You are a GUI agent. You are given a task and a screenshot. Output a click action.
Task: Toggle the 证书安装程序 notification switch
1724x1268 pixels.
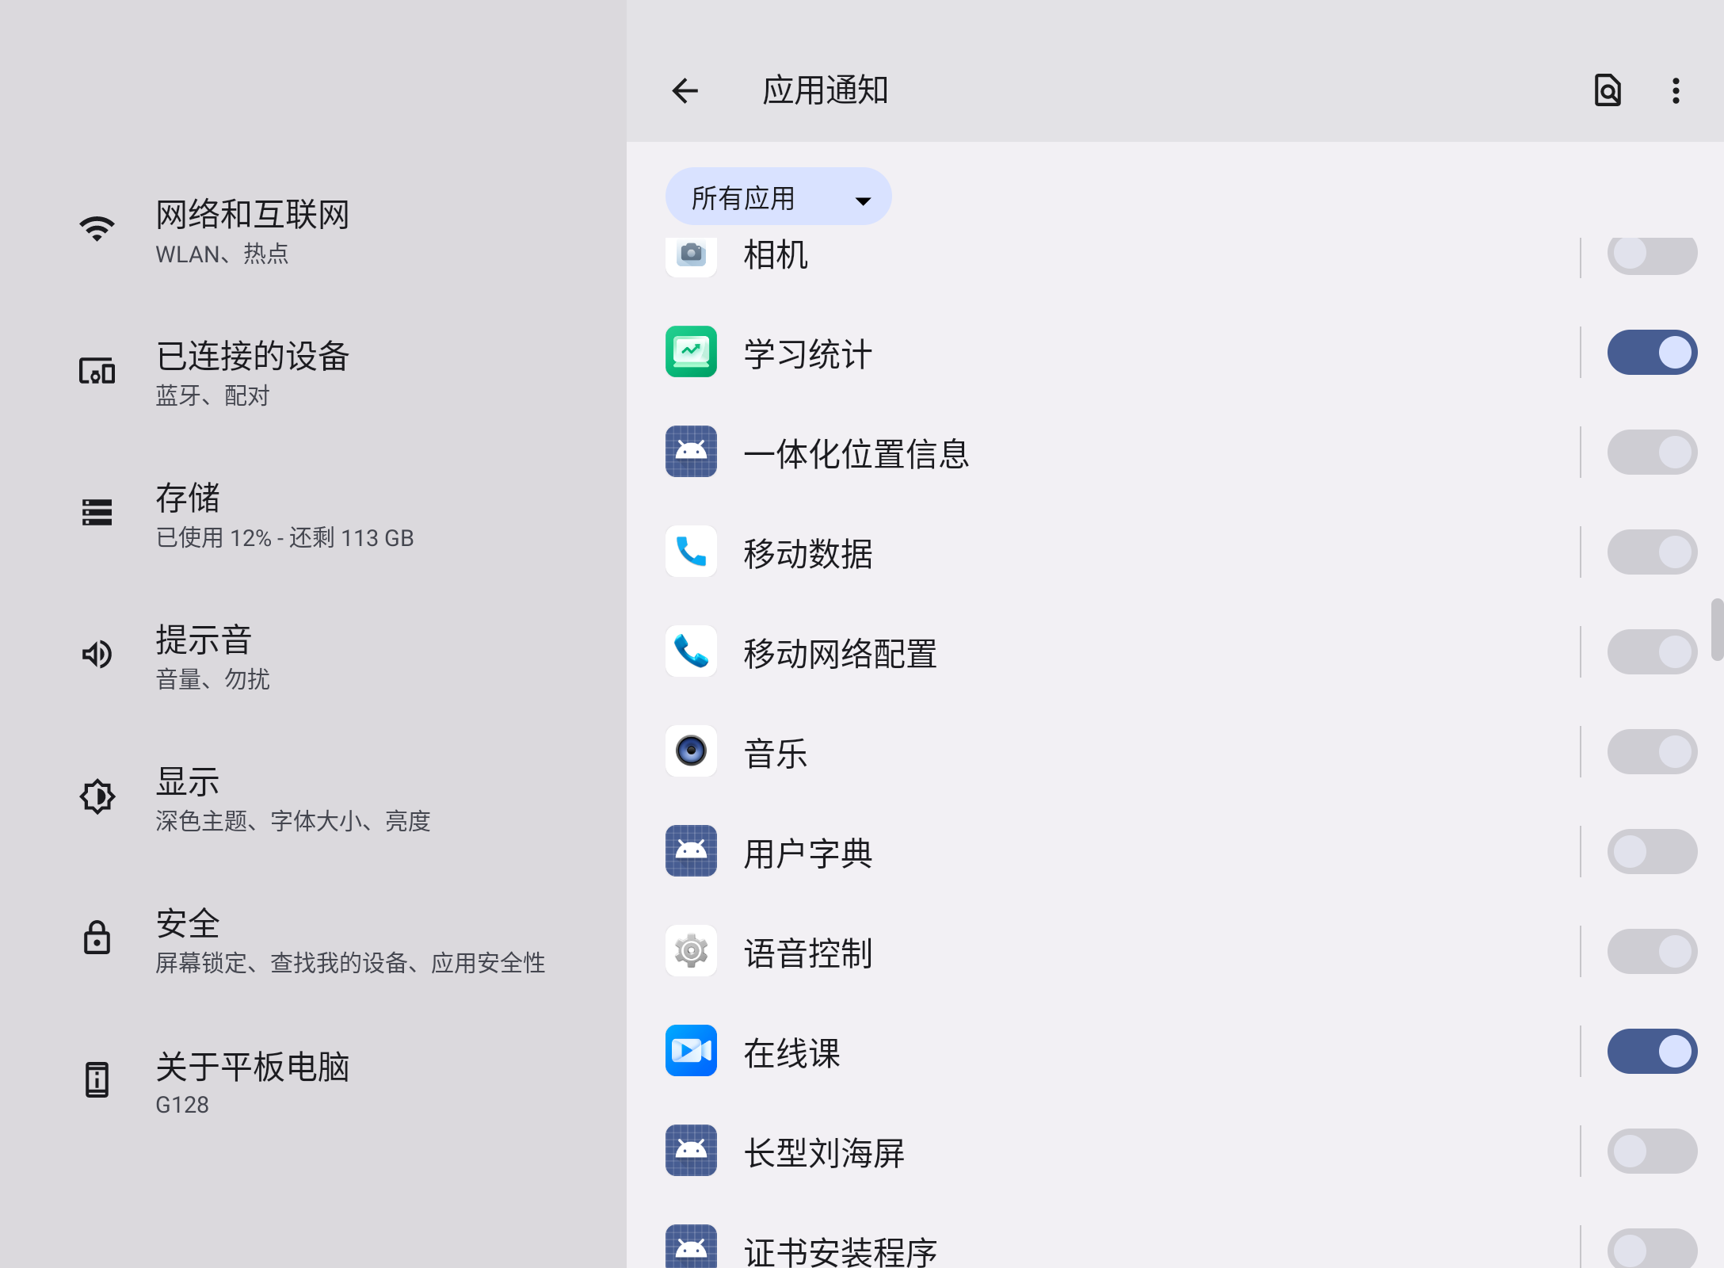(x=1652, y=1248)
